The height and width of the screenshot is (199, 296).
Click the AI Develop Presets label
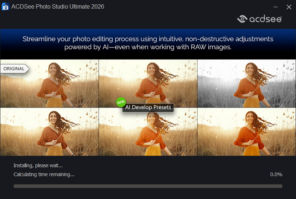point(148,108)
